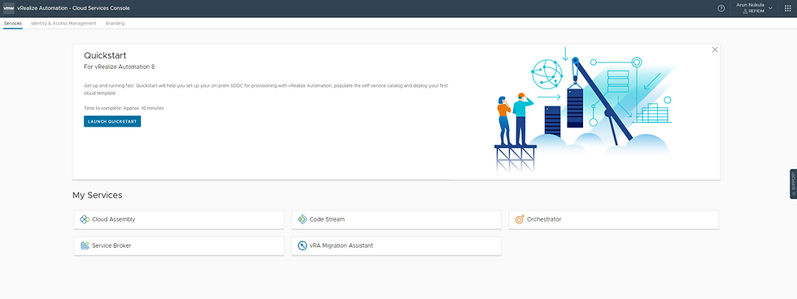Image resolution: width=797 pixels, height=299 pixels.
Task: Close the Quickstart banner
Action: [x=715, y=50]
